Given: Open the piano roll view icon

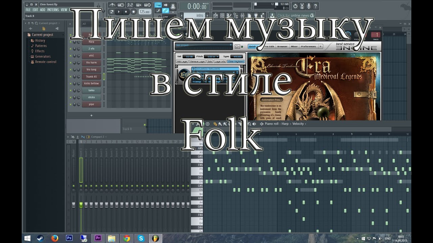Looking at the screenshot, I should (229, 16).
